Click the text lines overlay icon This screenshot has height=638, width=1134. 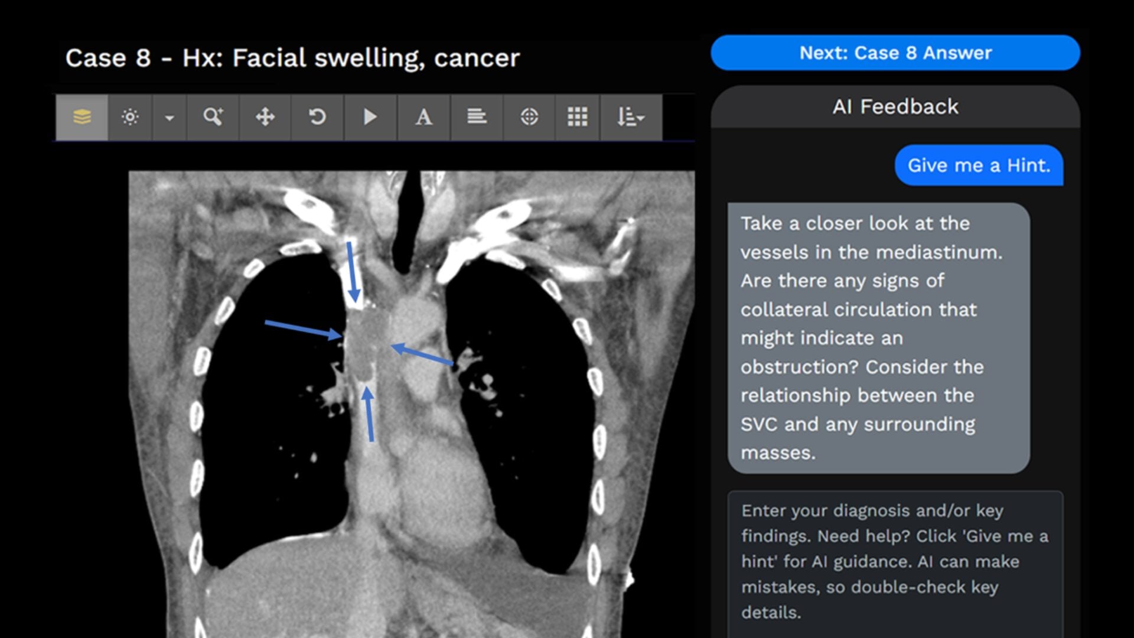pos(477,117)
